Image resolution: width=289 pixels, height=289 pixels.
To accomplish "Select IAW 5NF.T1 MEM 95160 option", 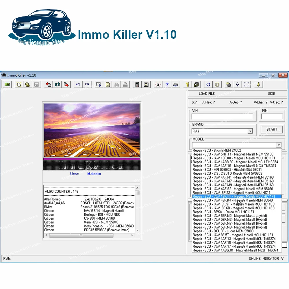I will click(x=237, y=154).
